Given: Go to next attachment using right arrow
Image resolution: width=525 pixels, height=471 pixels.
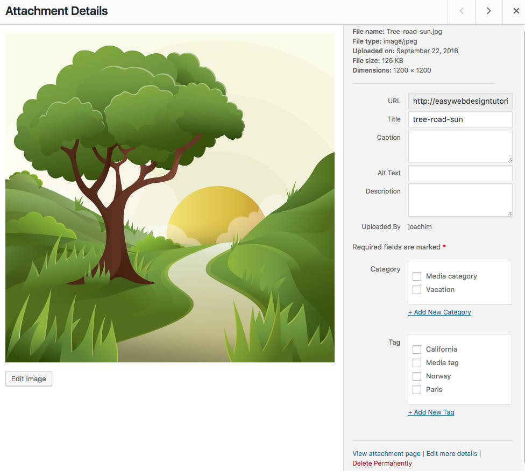Looking at the screenshot, I should [x=488, y=11].
